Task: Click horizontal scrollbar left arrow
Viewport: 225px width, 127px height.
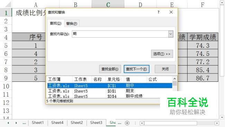Action: (x=142, y=123)
